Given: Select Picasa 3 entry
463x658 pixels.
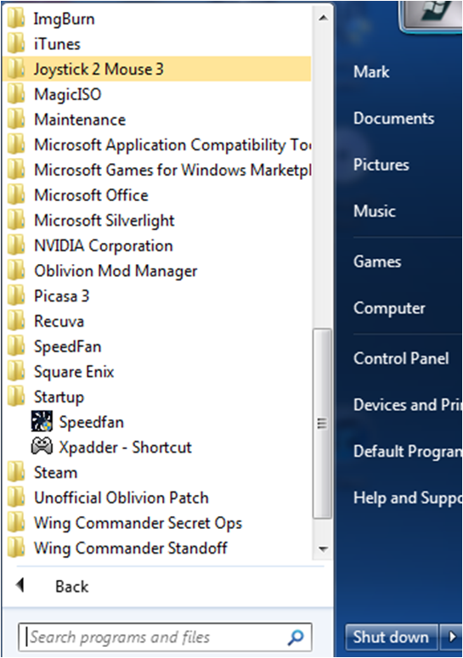Looking at the screenshot, I should (x=156, y=295).
